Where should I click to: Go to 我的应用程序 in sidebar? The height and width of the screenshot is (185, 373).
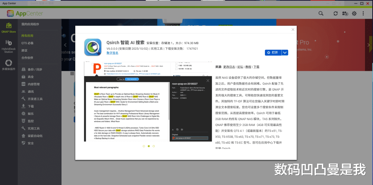pyautogui.click(x=30, y=24)
